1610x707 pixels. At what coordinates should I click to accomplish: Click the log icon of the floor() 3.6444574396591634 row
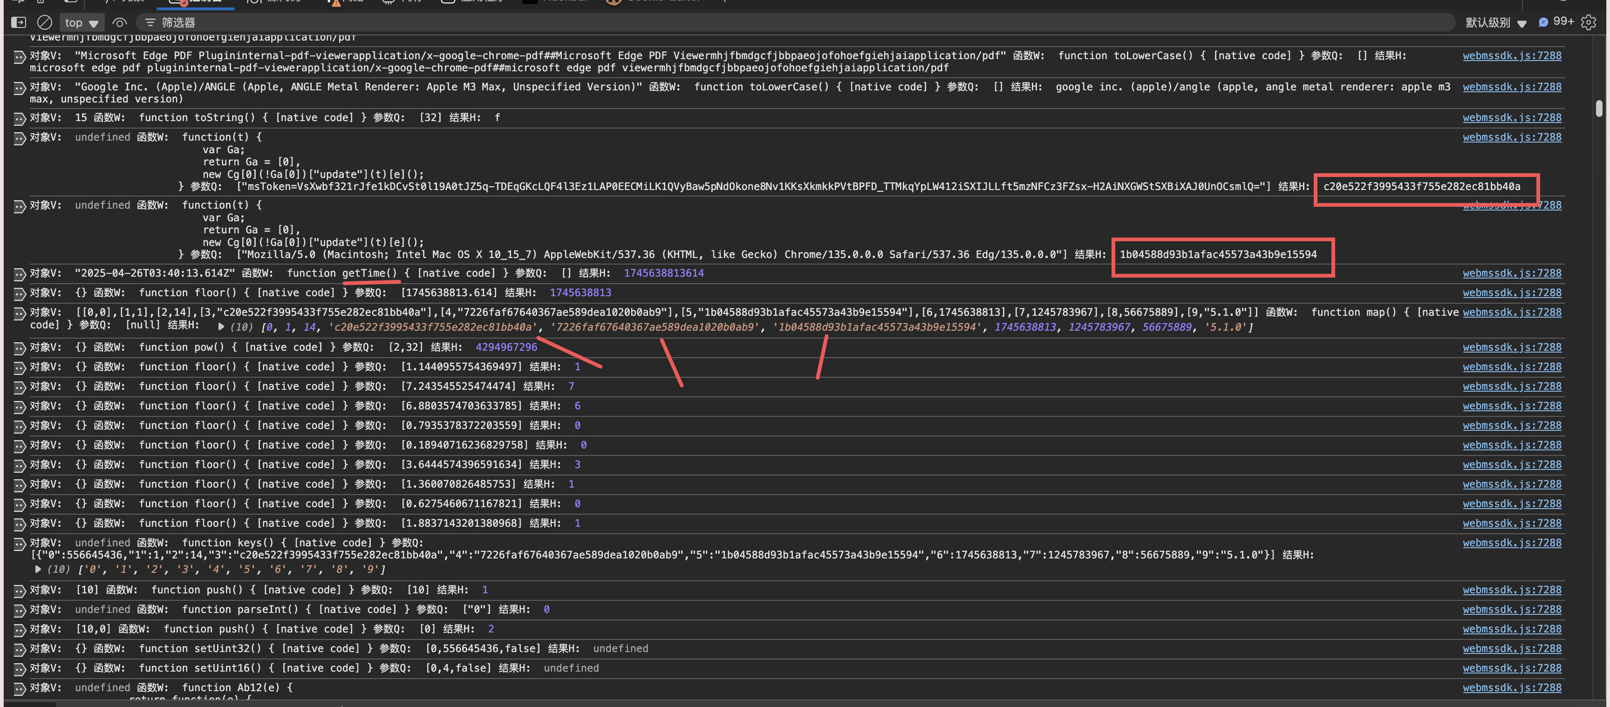(x=20, y=466)
